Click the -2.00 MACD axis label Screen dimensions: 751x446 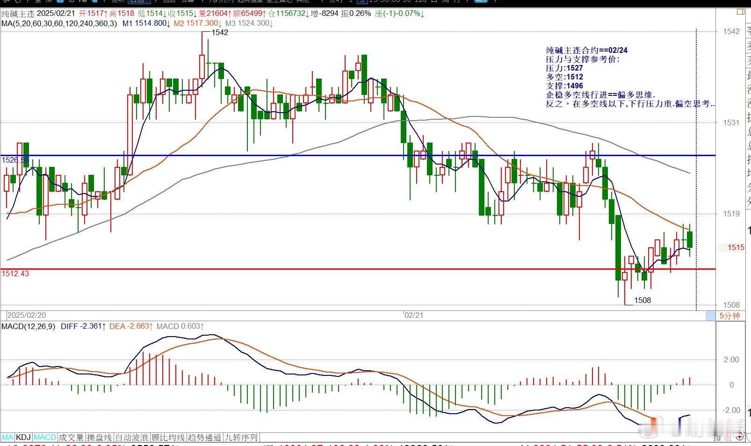pyautogui.click(x=730, y=410)
